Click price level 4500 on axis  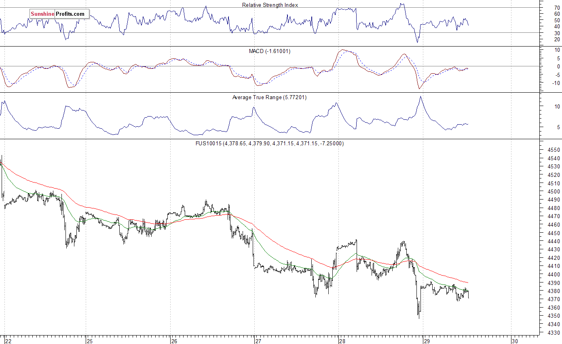coord(554,191)
